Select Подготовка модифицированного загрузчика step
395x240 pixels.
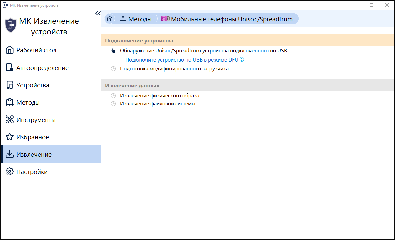[x=174, y=69]
